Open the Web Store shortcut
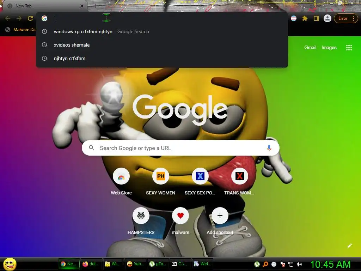This screenshot has width=361, height=271. (121, 181)
